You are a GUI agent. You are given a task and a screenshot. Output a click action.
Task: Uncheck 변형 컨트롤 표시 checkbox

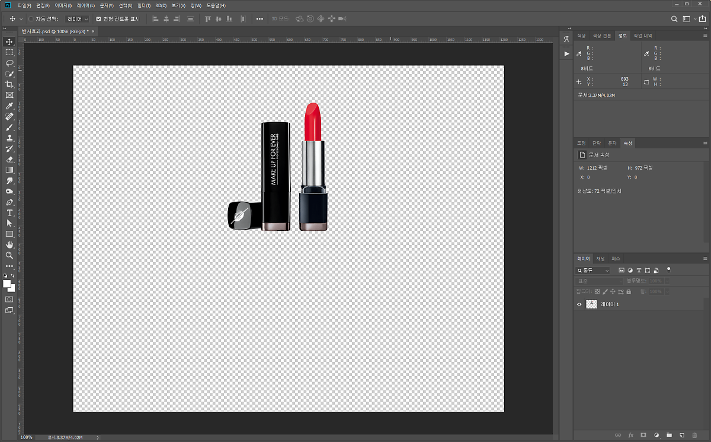pos(98,19)
